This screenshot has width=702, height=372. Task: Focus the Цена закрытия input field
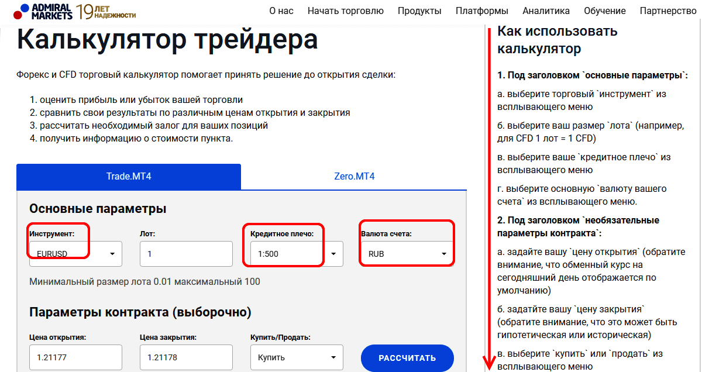(x=186, y=357)
